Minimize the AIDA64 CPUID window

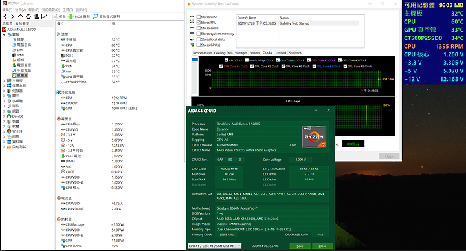316,110
